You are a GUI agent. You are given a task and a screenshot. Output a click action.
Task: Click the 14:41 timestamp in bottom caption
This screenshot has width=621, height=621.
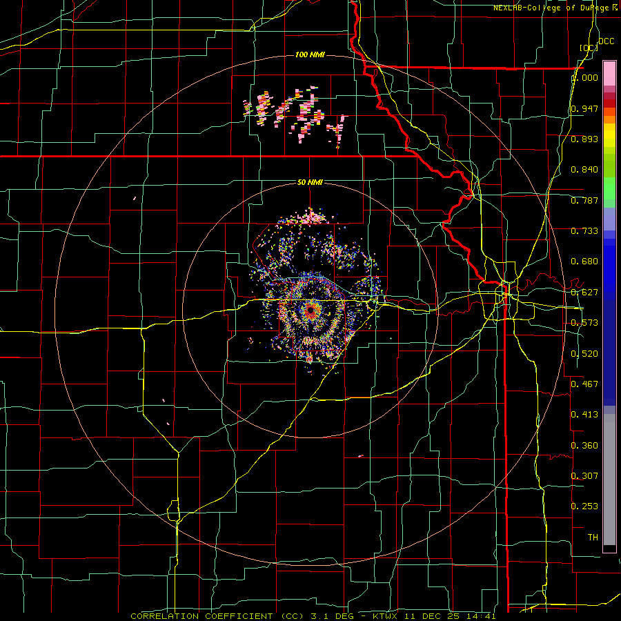pos(480,616)
